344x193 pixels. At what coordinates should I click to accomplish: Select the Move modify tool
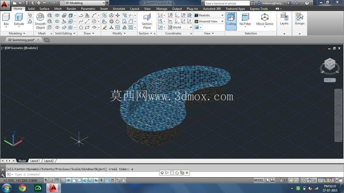pyautogui.click(x=118, y=15)
